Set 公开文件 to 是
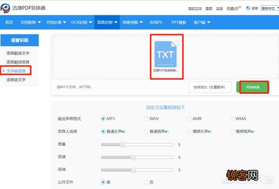Image resolution: width=279 pixels, height=189 pixels. click(103, 182)
